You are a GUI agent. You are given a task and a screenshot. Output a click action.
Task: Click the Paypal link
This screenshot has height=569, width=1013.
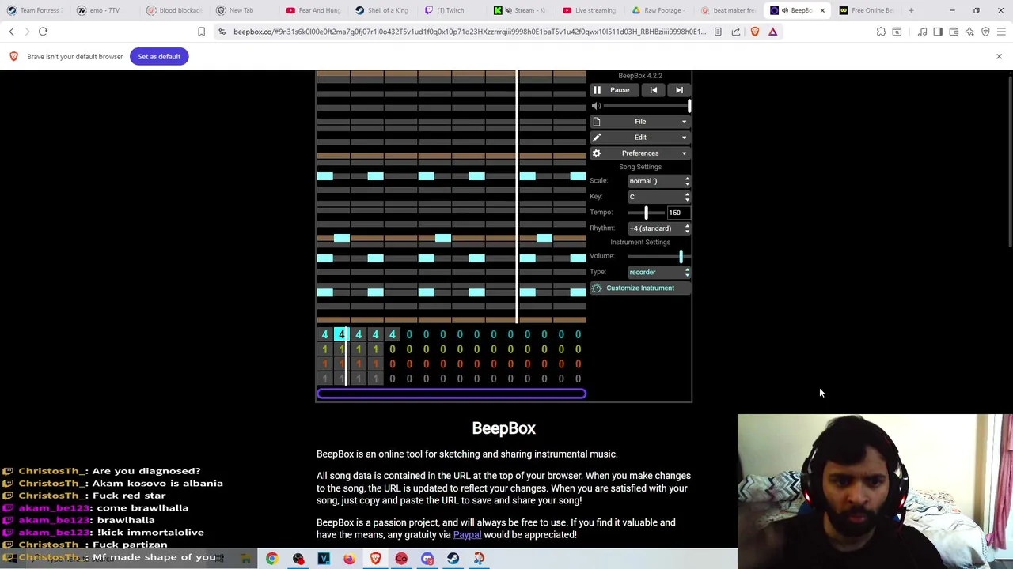pos(467,535)
